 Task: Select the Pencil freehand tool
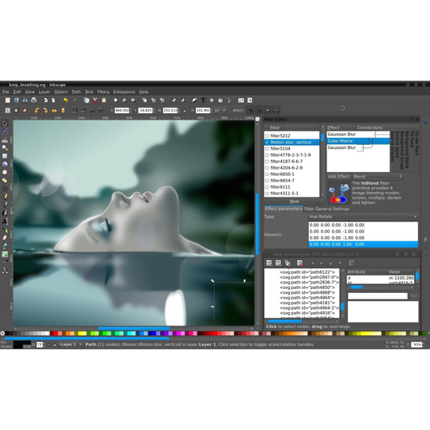(5, 197)
